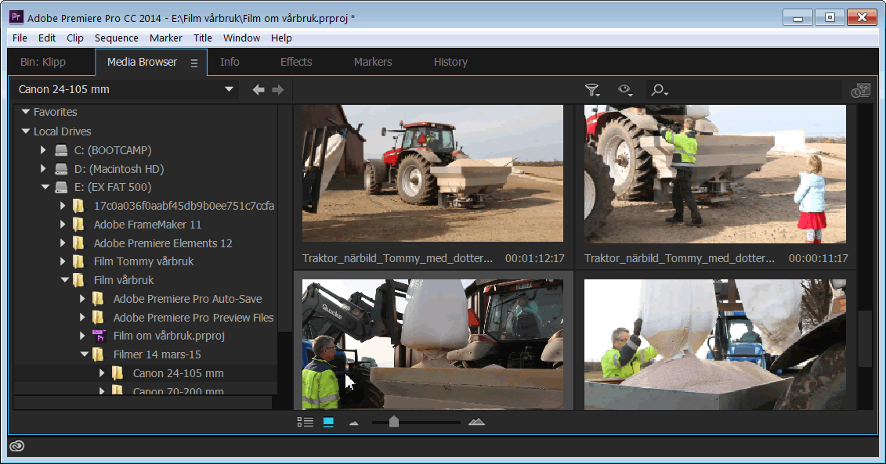Select Film om vårbruk.prproj project file
The image size is (886, 464).
(x=169, y=336)
